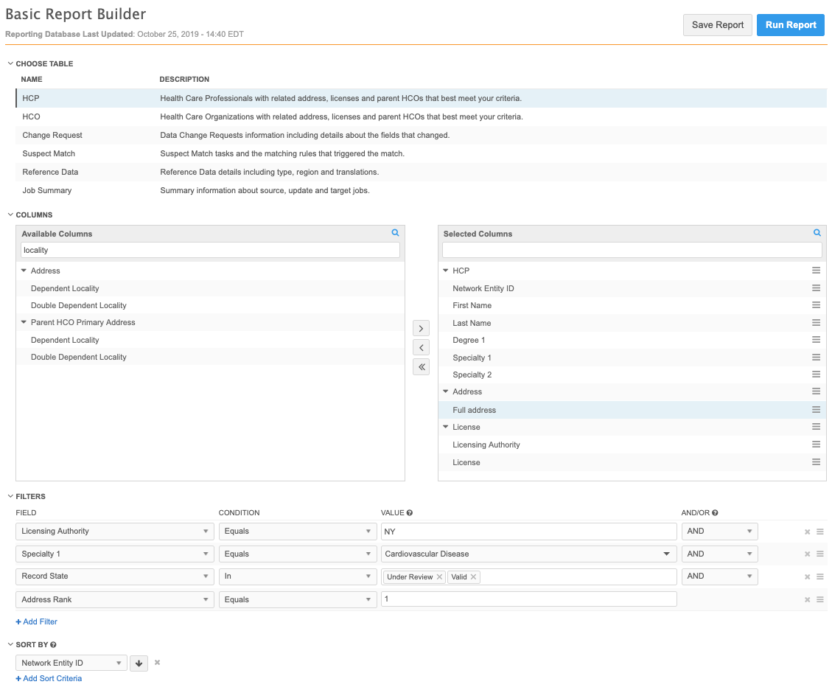Delete the Network Entity ID sort criterion
This screenshot has height=690, width=832.
[157, 663]
